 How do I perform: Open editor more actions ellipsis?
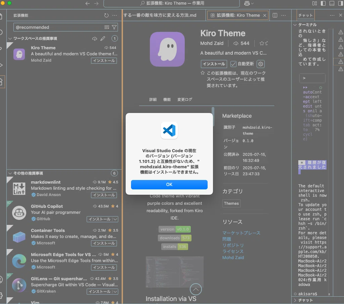tap(284, 15)
